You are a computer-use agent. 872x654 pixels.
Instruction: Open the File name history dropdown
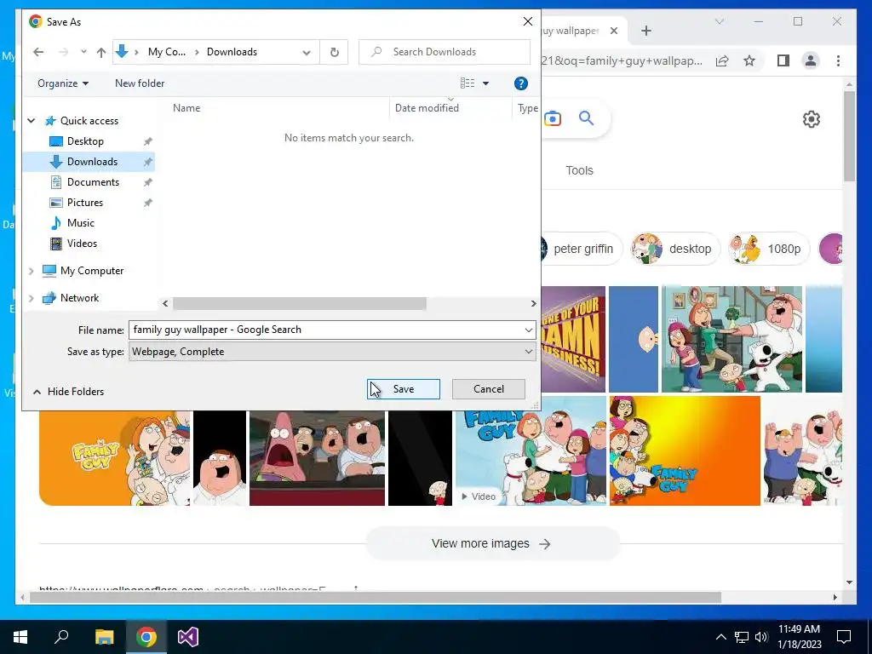point(528,330)
